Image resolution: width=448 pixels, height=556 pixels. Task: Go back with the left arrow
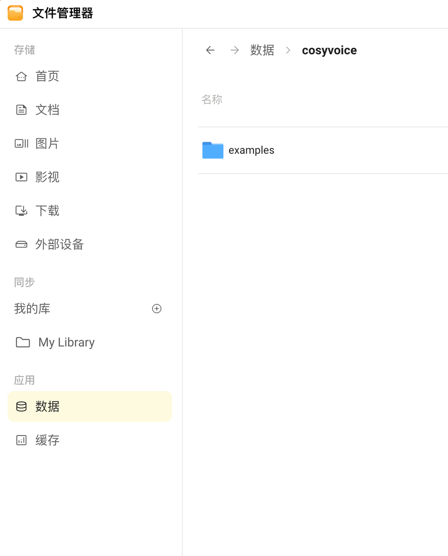coord(210,50)
